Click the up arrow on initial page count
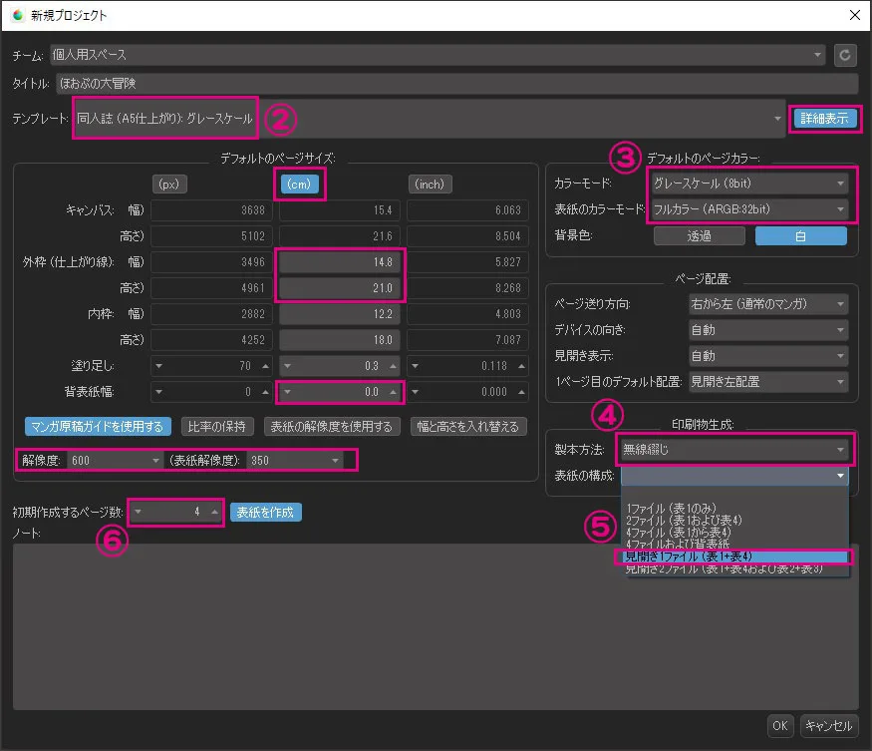The width and height of the screenshot is (872, 751). click(x=213, y=512)
